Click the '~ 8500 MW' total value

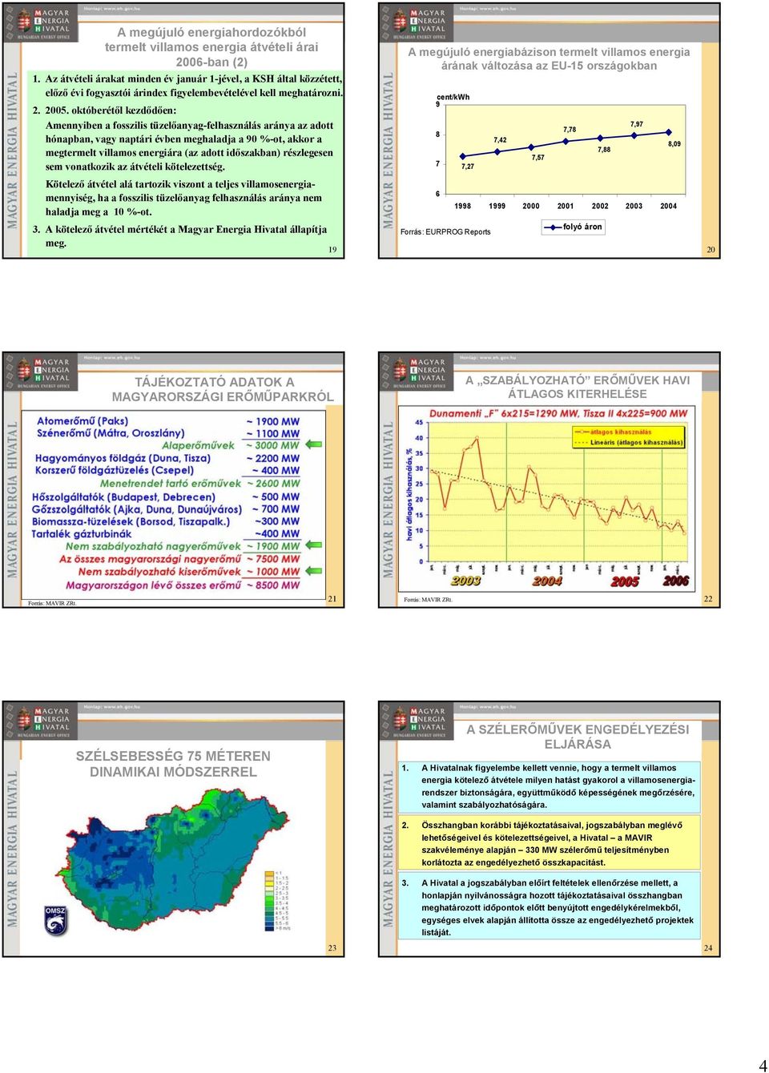point(273,585)
